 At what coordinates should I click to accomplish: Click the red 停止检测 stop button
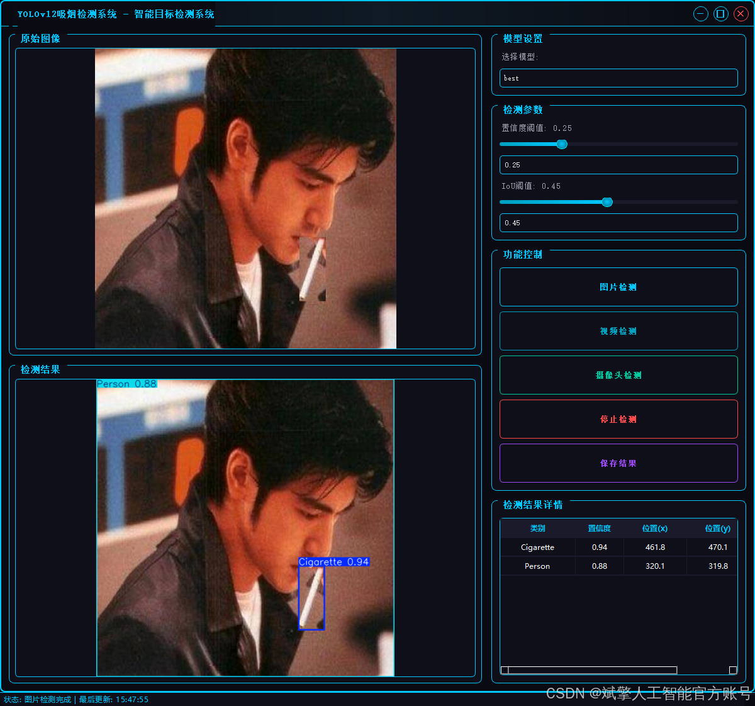pos(618,419)
